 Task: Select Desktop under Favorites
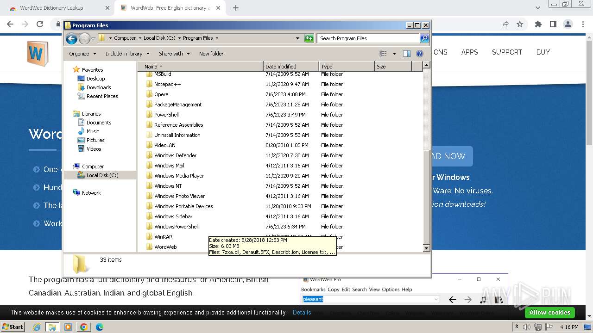click(95, 79)
